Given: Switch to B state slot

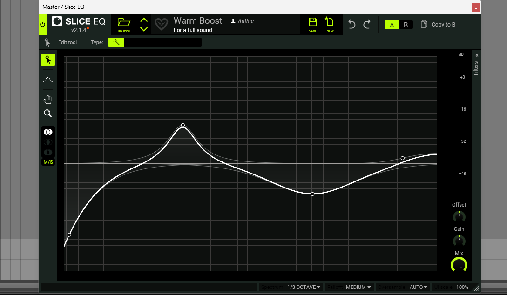Looking at the screenshot, I should click(x=406, y=25).
